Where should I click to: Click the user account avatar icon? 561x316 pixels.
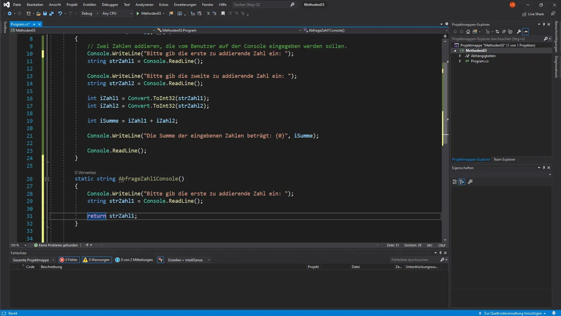tap(512, 5)
